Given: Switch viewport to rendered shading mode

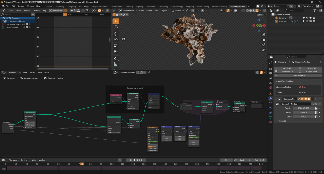Looking at the screenshot, I should [x=257, y=11].
